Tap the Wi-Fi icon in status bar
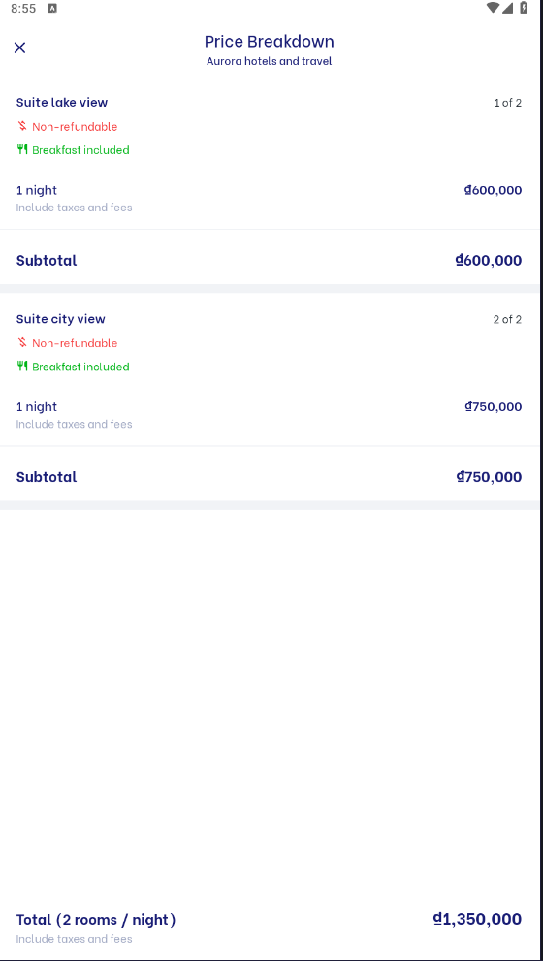543x961 pixels. (x=493, y=8)
